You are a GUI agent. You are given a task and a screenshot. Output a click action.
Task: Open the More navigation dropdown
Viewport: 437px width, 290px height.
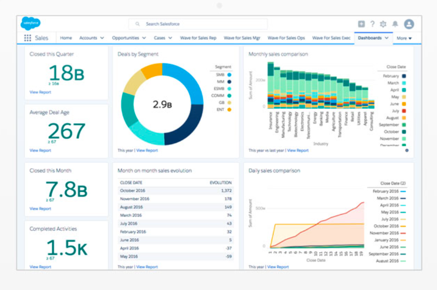[404, 38]
